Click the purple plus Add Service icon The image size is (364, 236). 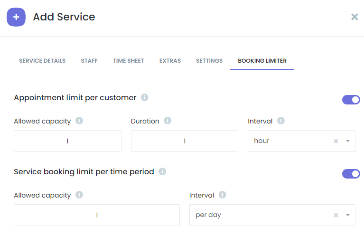16,17
